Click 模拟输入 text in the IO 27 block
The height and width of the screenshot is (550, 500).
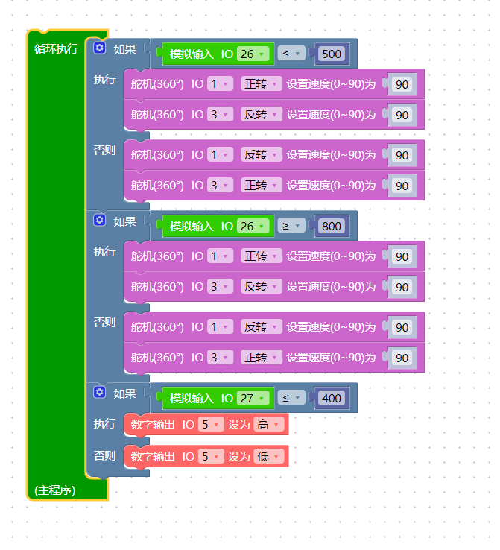coord(192,399)
